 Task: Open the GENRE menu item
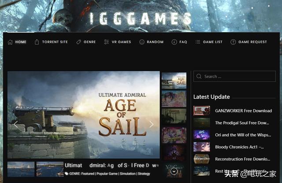point(90,42)
